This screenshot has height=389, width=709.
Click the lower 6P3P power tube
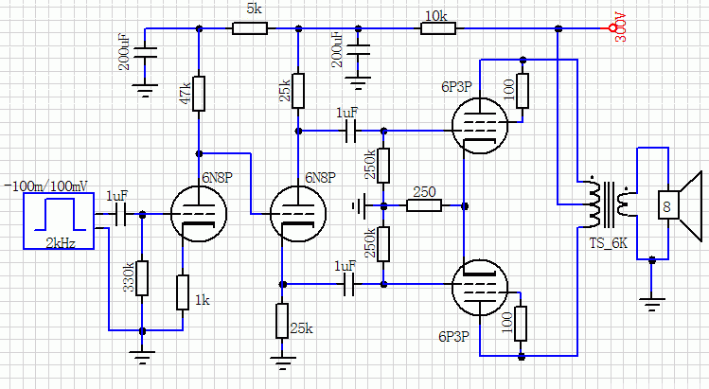(x=477, y=287)
